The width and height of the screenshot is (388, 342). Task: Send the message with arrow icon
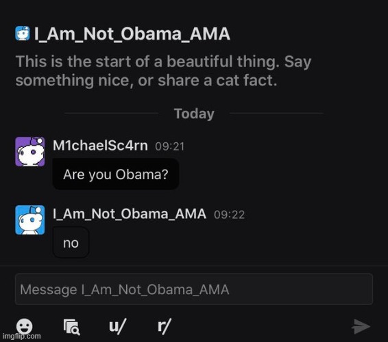tap(361, 326)
